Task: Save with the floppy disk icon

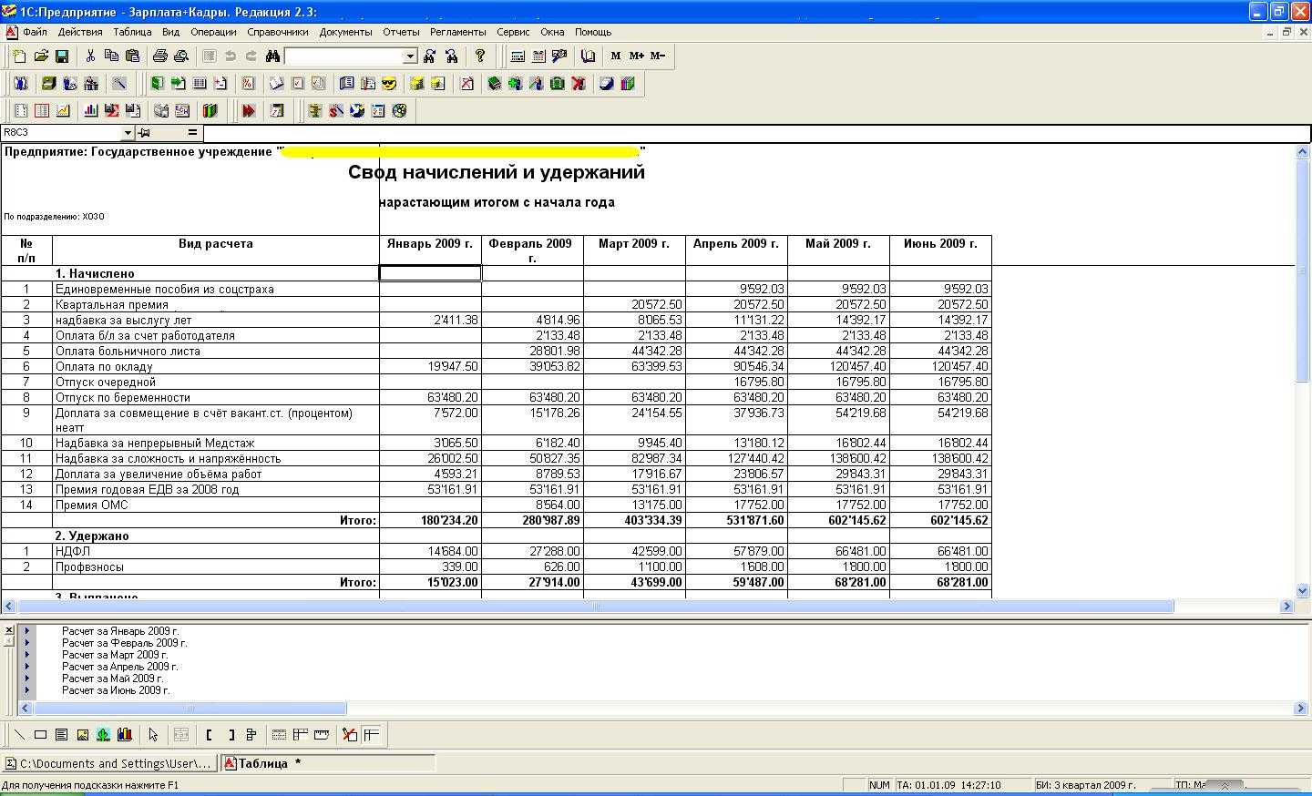Action: click(62, 56)
